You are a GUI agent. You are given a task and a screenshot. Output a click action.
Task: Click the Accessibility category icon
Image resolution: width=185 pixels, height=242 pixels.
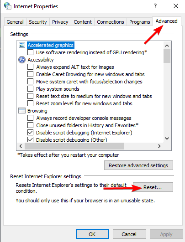22,60
